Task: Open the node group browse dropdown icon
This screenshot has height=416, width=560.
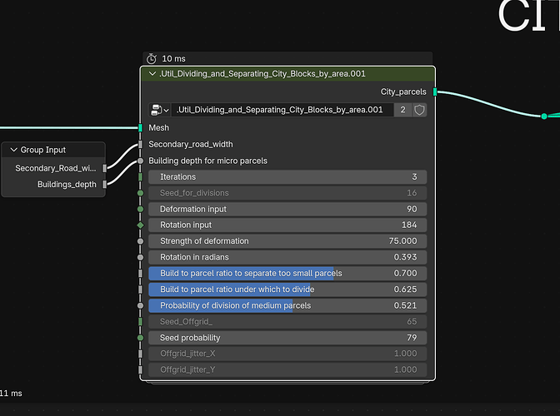Action: (x=160, y=110)
